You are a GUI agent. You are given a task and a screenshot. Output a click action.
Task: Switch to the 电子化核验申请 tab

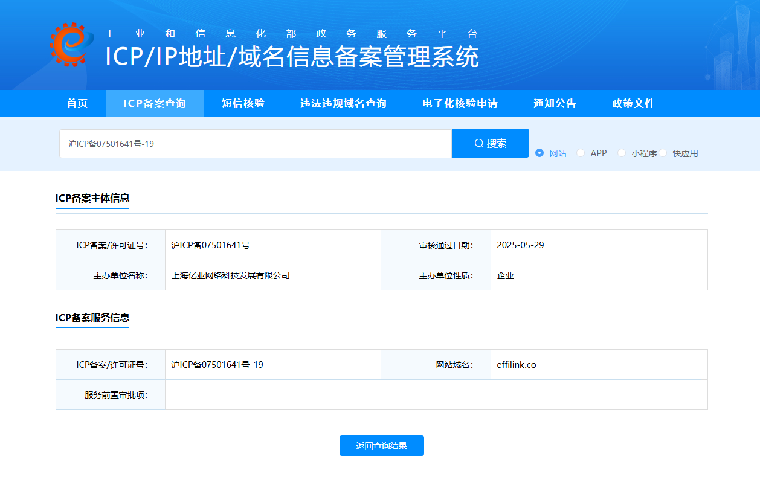[460, 103]
